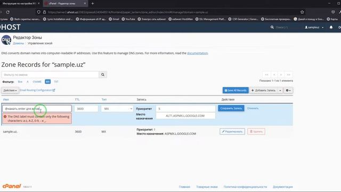Open the Товарные знаки footer link

[x=207, y=187]
